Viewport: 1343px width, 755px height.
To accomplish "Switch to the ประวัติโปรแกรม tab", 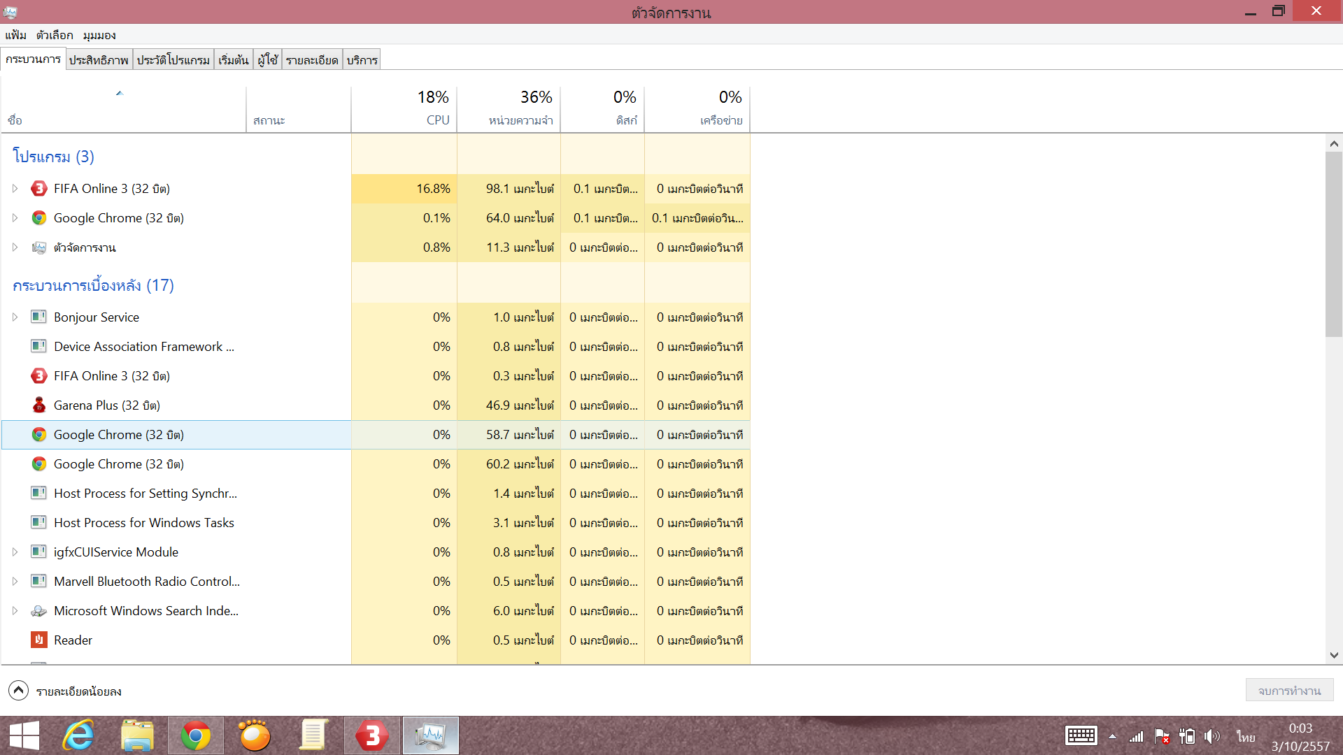I will click(x=173, y=60).
